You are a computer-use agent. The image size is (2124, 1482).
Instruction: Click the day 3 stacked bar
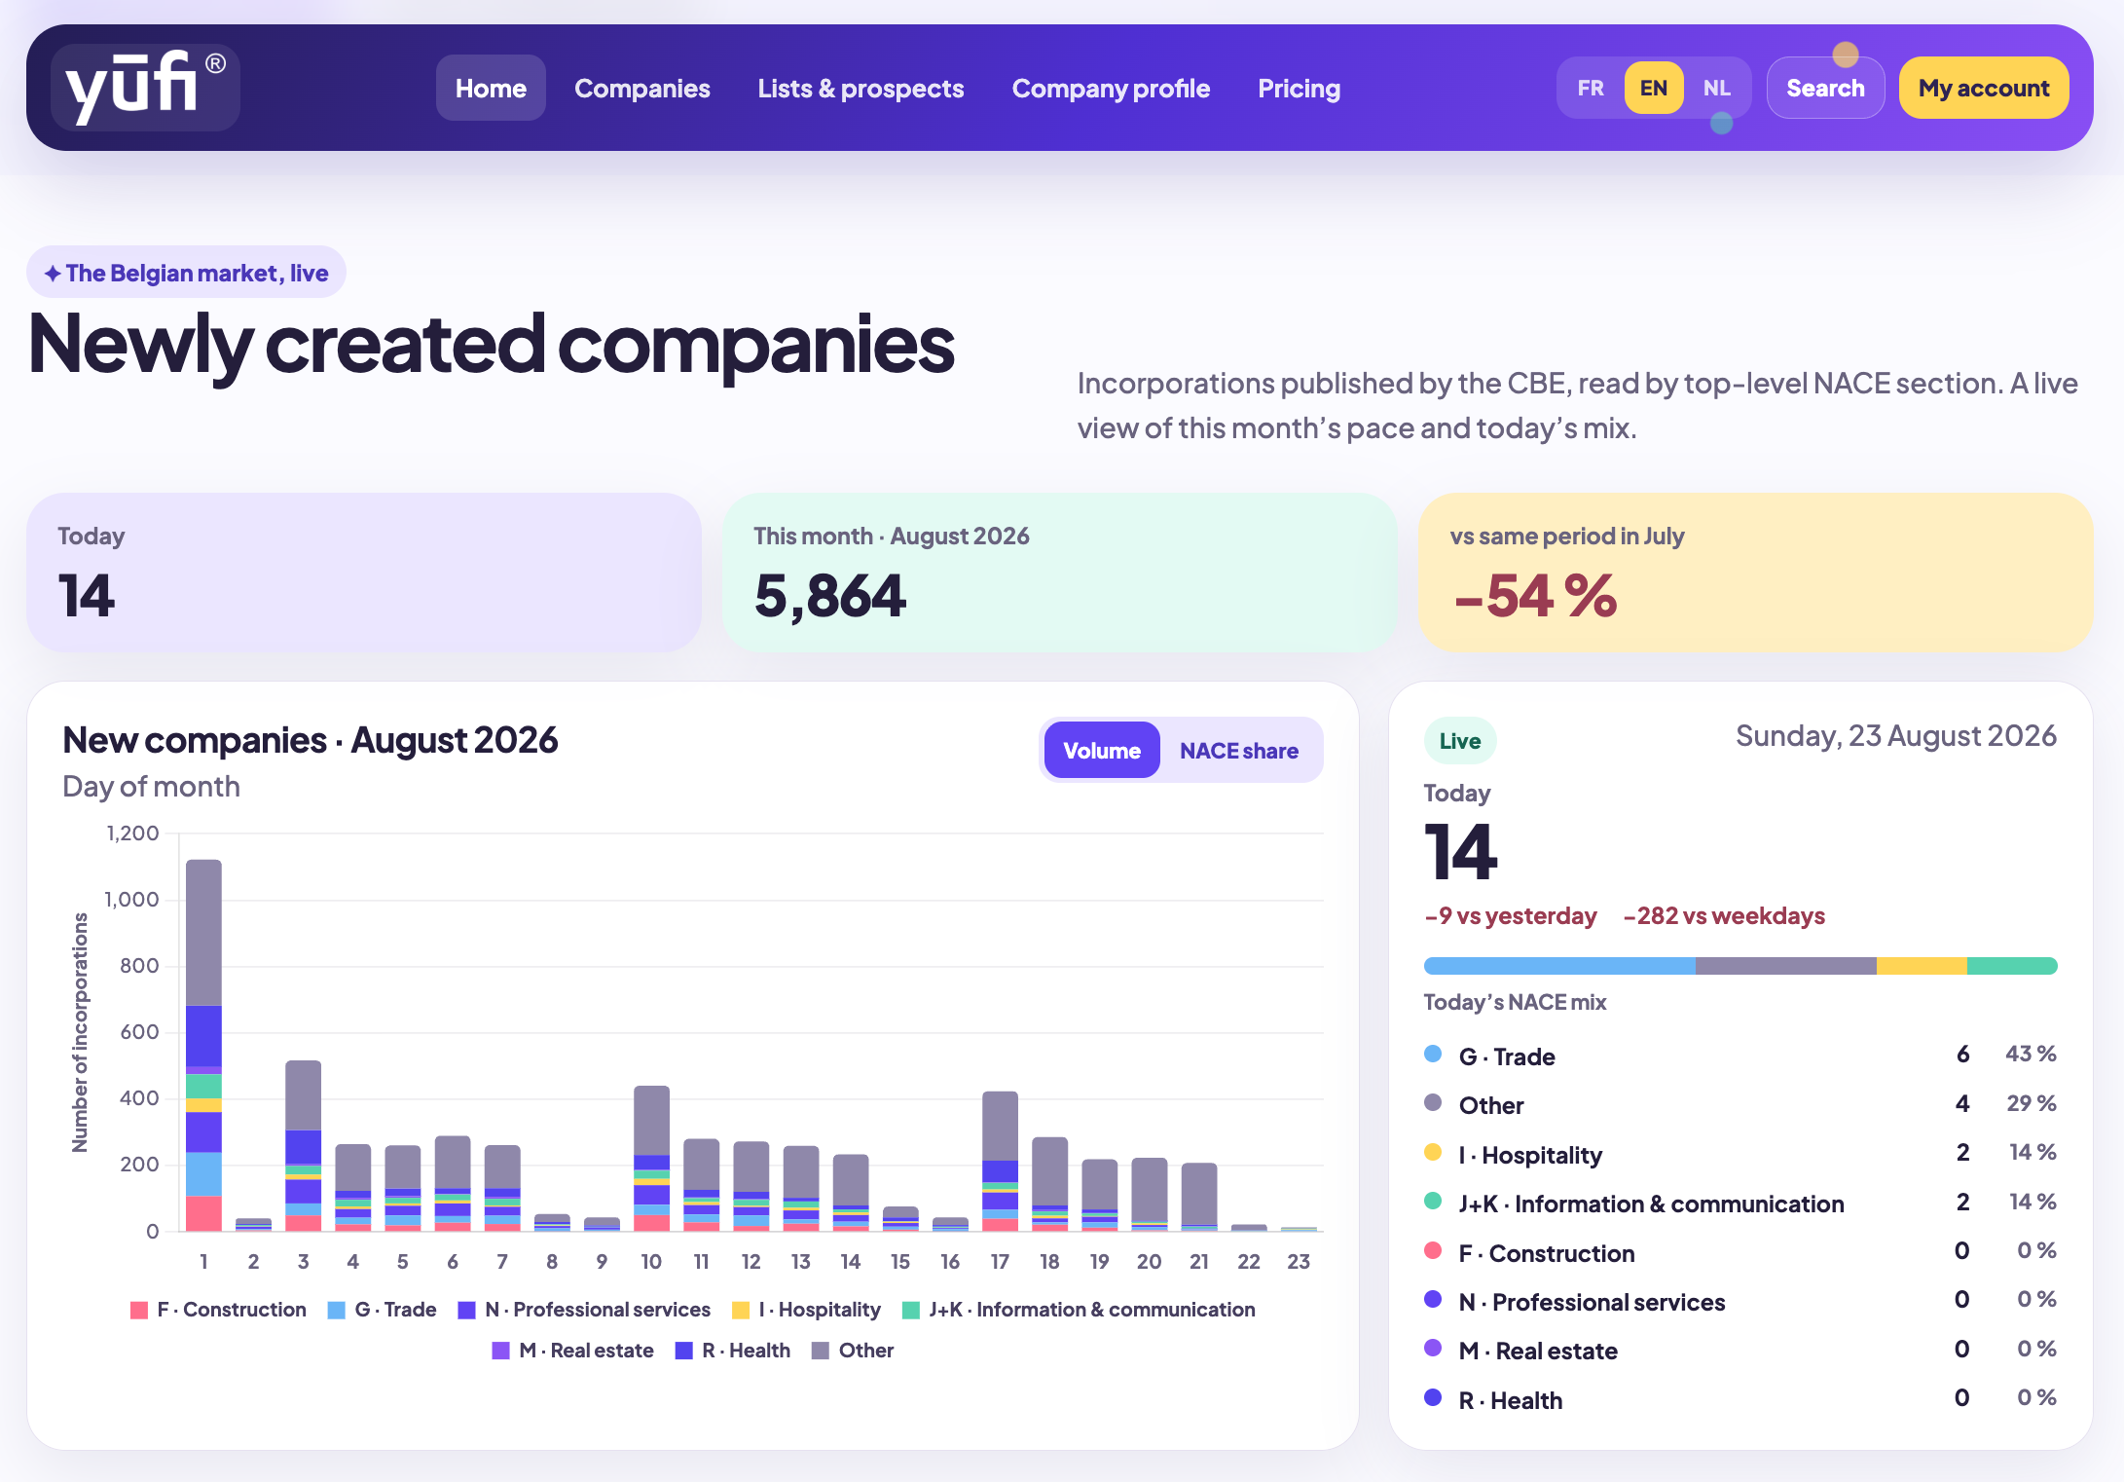click(303, 1145)
